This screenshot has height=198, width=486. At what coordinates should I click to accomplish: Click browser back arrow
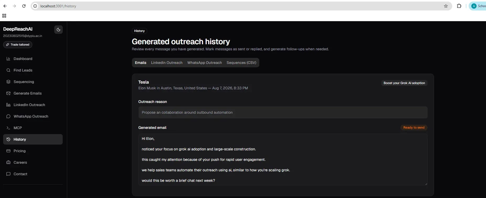point(5,6)
